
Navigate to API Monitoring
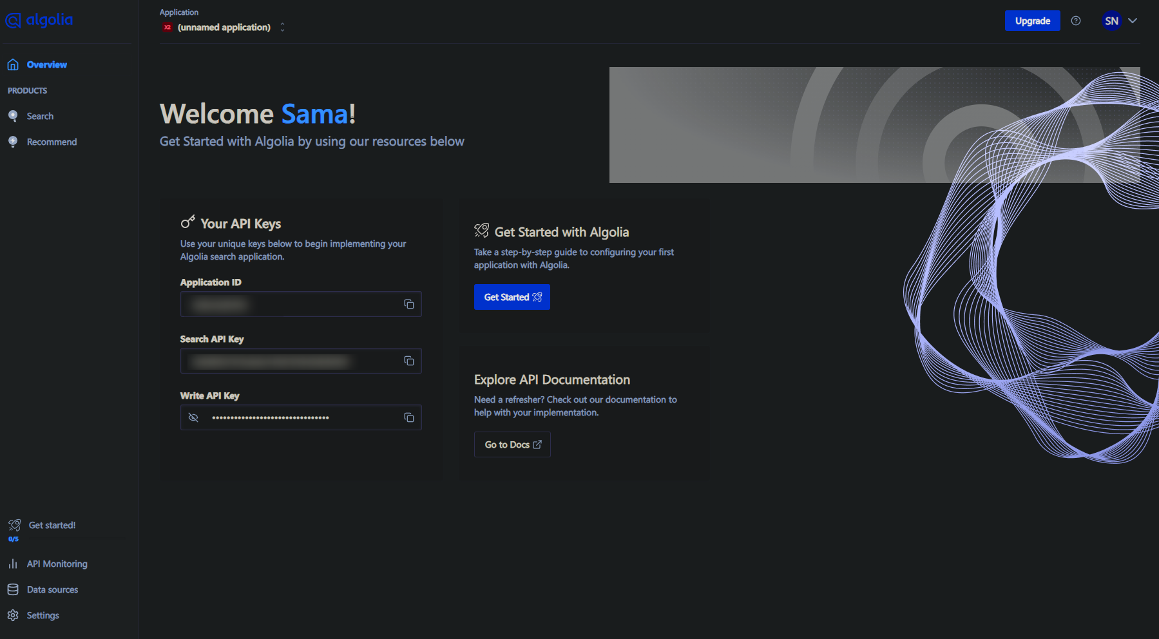(x=57, y=564)
